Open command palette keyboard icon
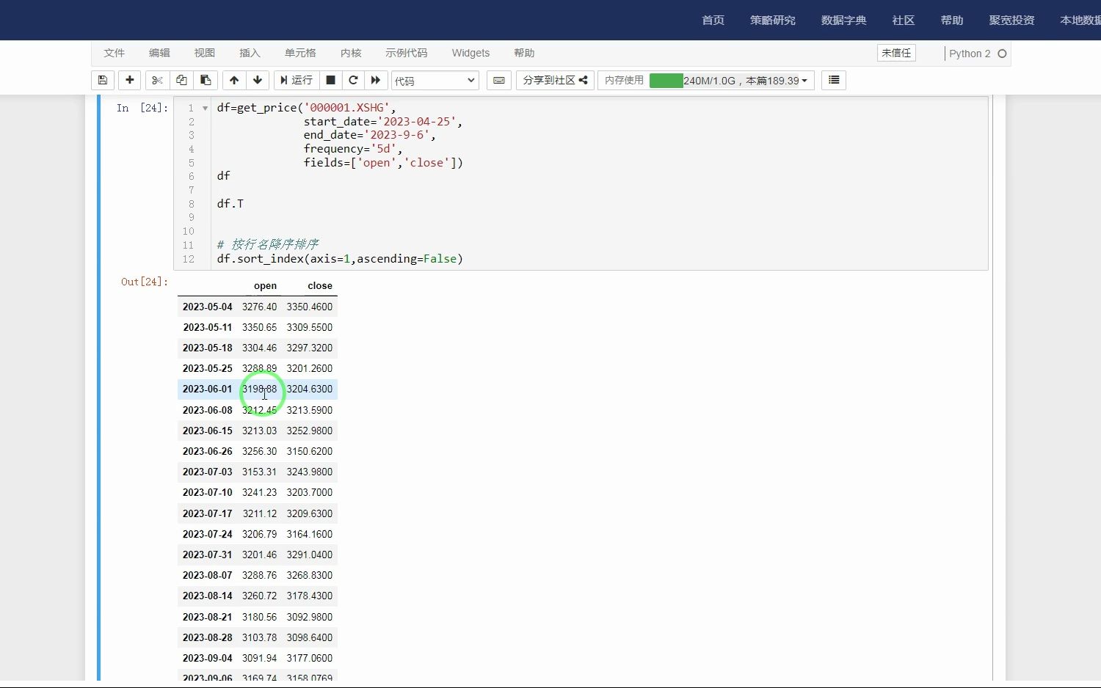The image size is (1101, 688). tap(499, 80)
